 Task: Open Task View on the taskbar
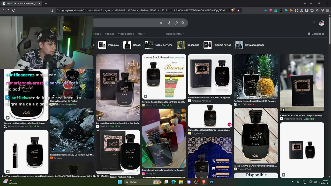click(x=166, y=182)
